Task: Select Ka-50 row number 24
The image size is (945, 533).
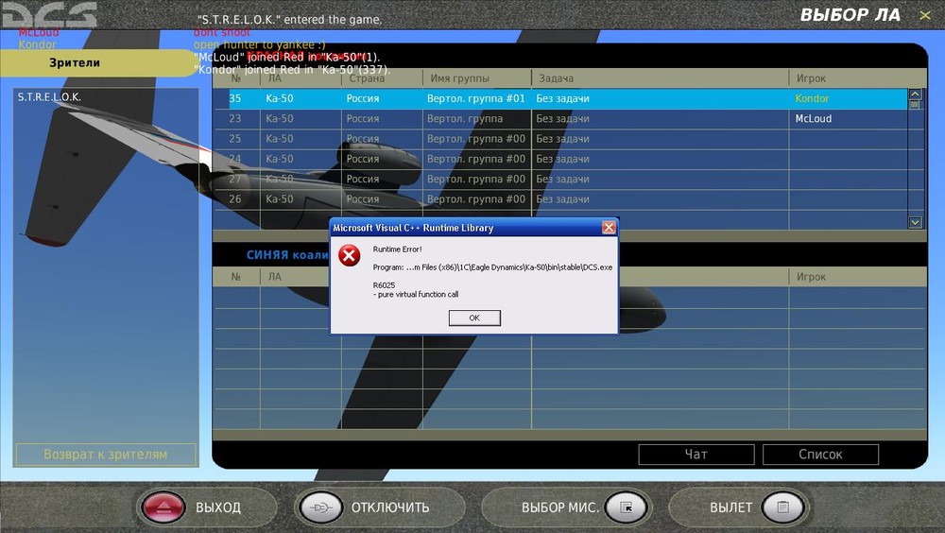Action: pyautogui.click(x=560, y=159)
